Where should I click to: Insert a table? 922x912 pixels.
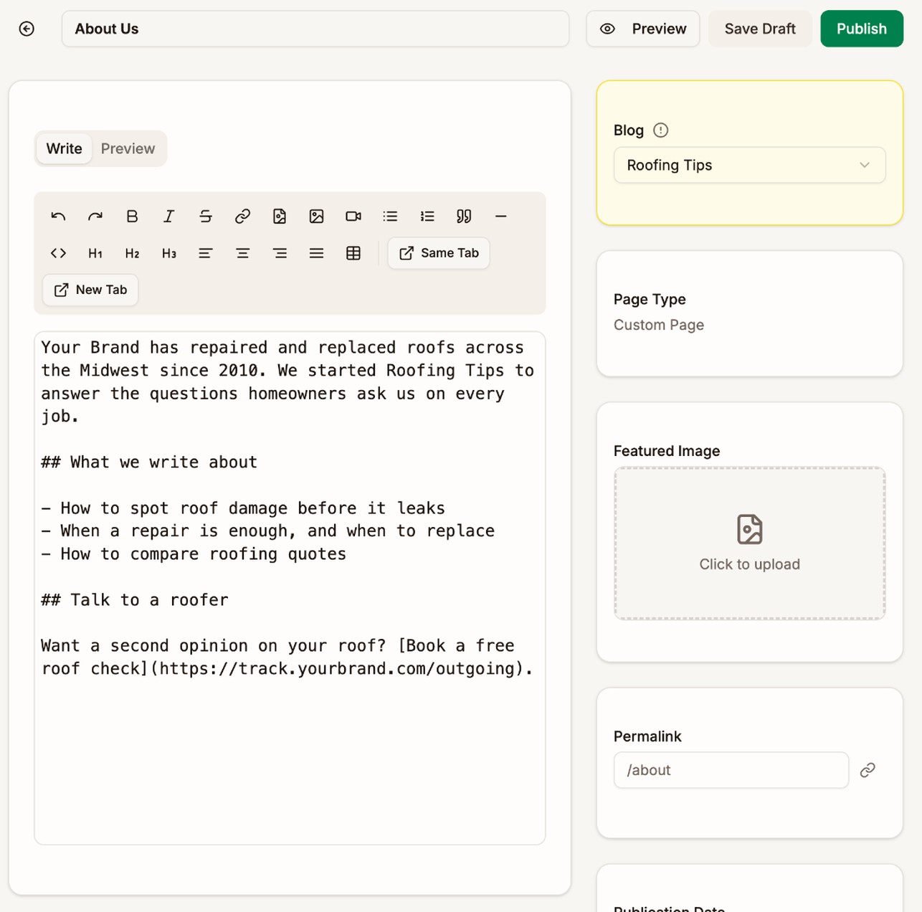point(353,253)
